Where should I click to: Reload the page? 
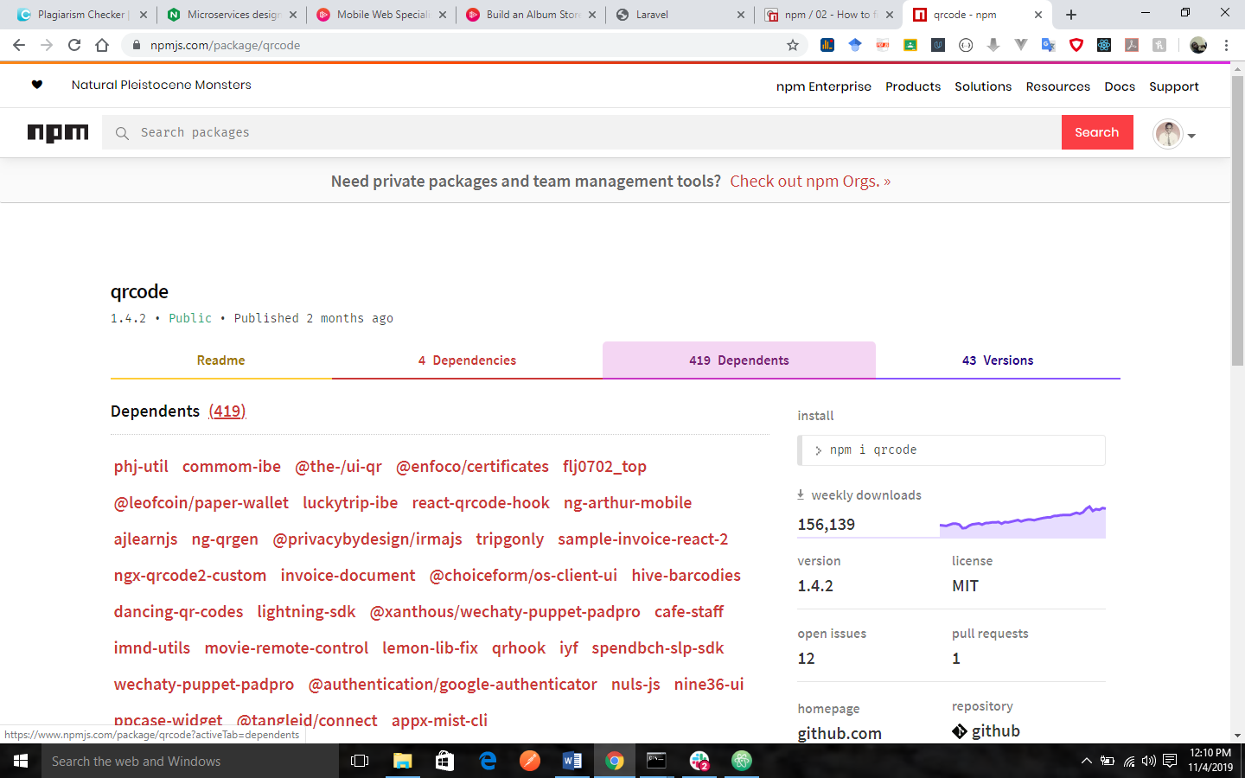coord(74,45)
